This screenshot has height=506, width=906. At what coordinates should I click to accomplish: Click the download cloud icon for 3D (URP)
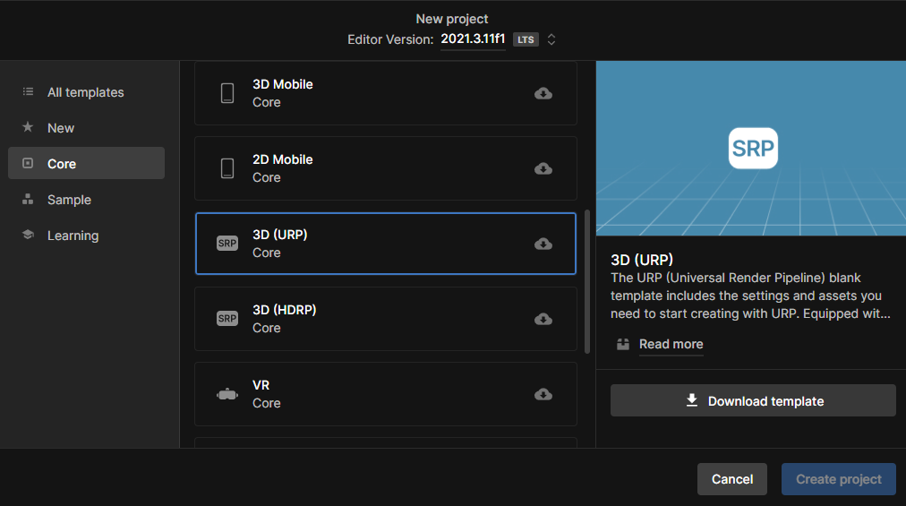point(543,244)
